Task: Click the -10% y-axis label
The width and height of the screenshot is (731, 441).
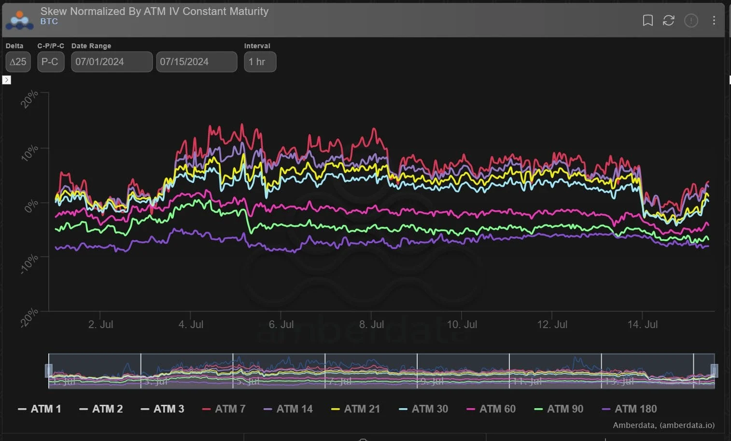Action: coord(30,264)
